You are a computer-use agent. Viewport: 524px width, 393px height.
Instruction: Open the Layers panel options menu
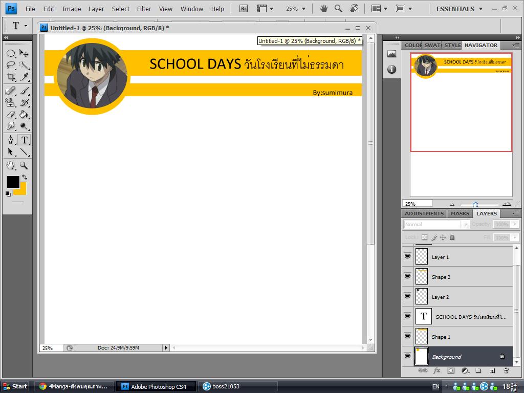516,213
